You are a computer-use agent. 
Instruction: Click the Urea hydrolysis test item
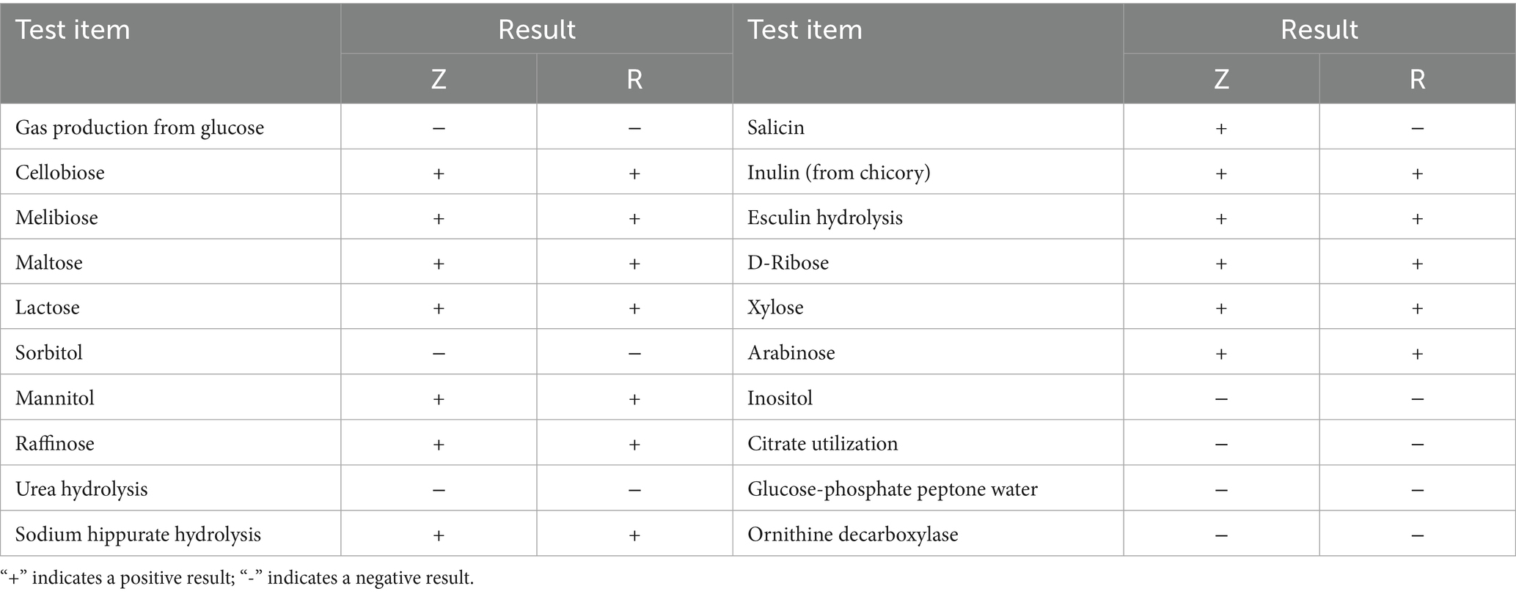pos(81,489)
